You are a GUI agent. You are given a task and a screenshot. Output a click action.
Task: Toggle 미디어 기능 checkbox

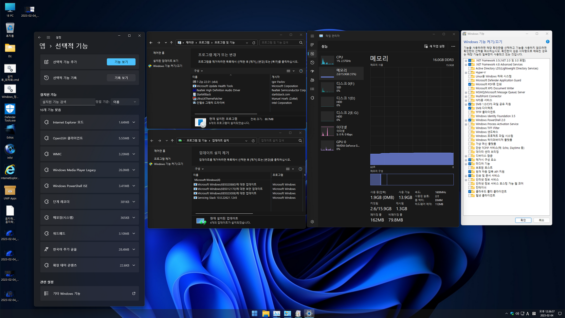tap(470, 164)
